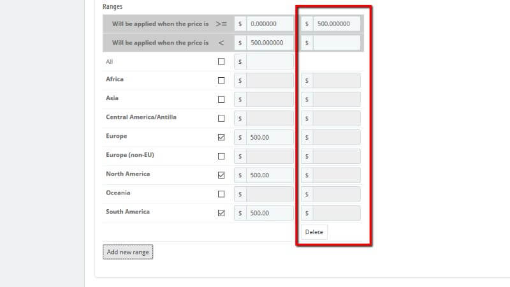Check the All zones checkbox
Image resolution: width=510 pixels, height=287 pixels.
coord(221,62)
